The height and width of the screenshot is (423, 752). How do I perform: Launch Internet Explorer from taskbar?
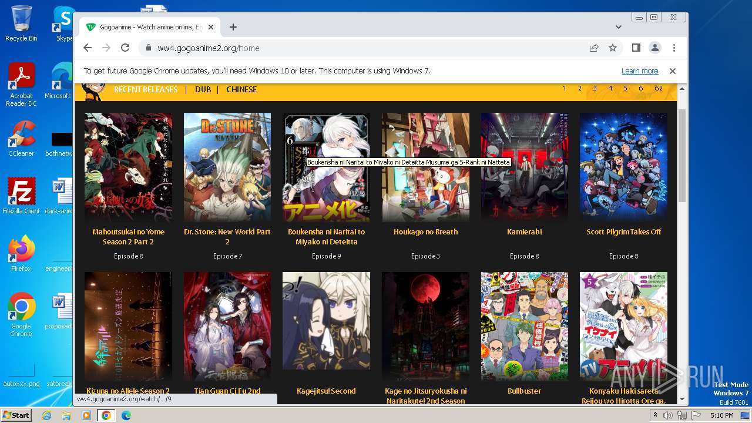click(46, 415)
